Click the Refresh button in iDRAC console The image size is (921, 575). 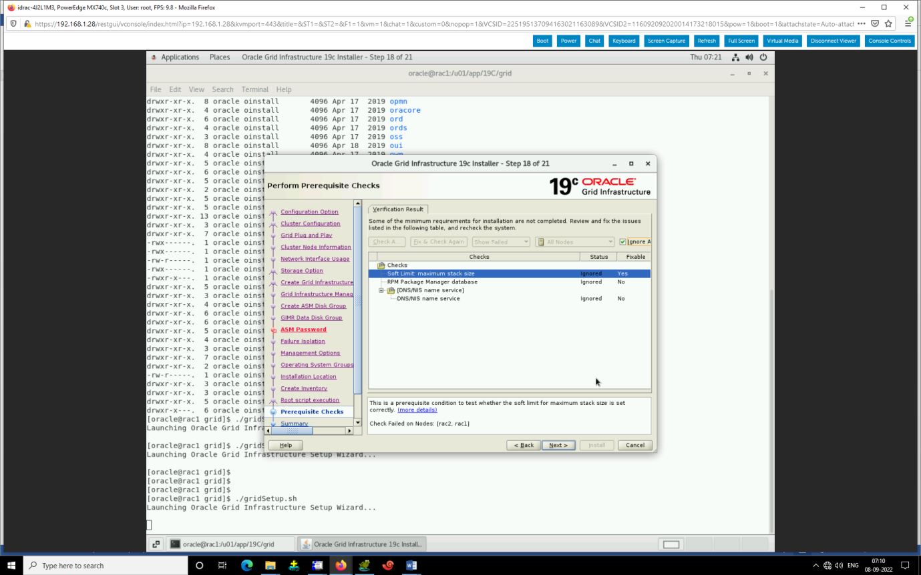pyautogui.click(x=707, y=41)
